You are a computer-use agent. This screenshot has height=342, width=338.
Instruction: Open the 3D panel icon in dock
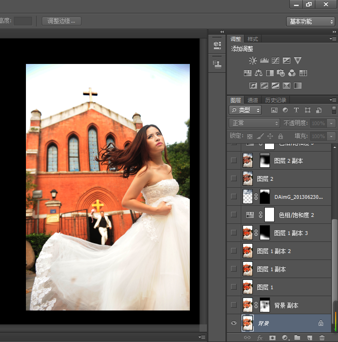217,45
